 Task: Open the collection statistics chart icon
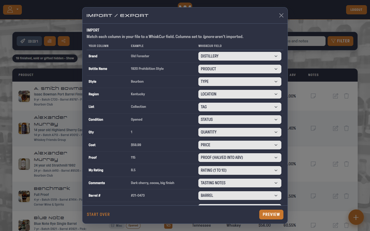pos(50,41)
